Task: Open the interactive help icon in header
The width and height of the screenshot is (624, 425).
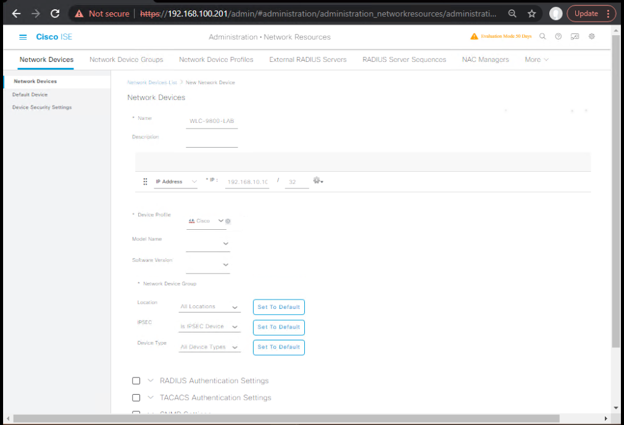Action: [x=575, y=36]
